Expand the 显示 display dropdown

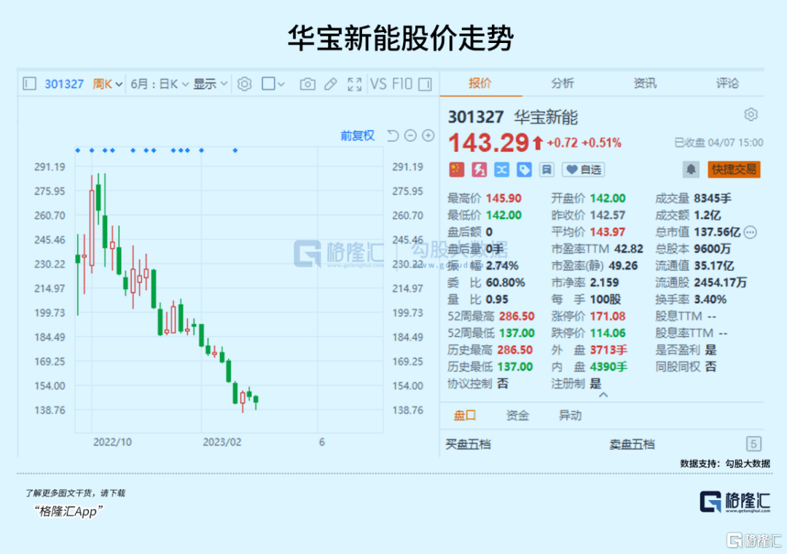211,84
